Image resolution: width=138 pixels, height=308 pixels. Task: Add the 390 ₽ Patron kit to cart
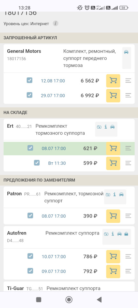pyautogui.click(x=113, y=216)
